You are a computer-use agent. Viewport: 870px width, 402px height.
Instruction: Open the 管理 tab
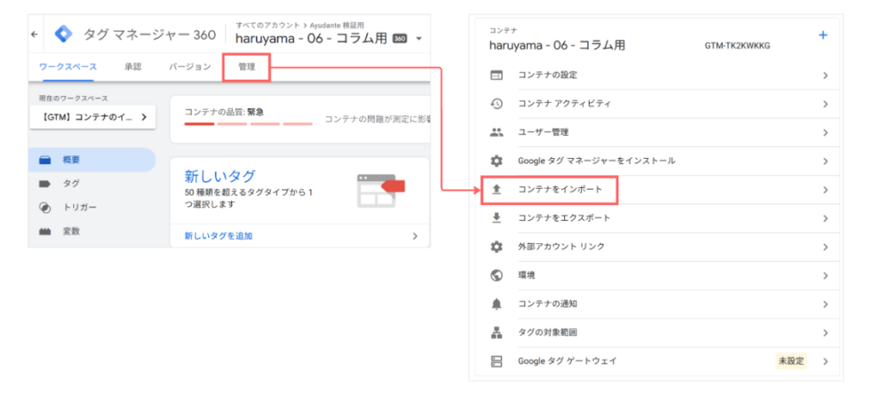tap(246, 67)
